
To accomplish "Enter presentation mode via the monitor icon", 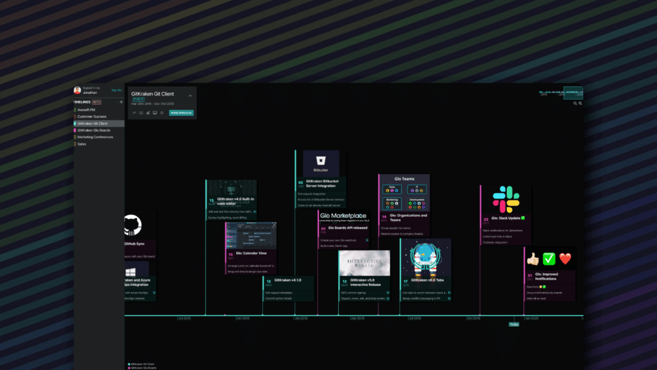I will point(155,113).
